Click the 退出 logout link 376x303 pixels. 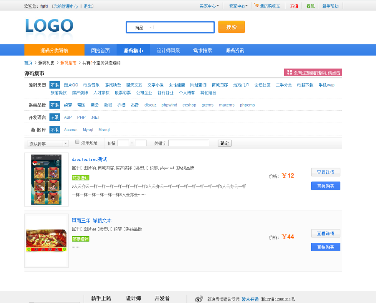pyautogui.click(x=88, y=6)
